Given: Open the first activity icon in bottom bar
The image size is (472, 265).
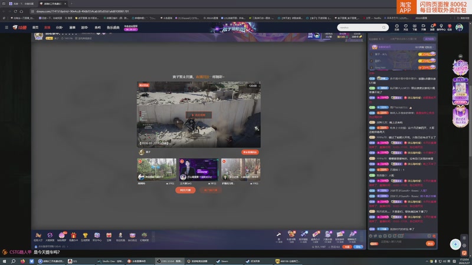Looking at the screenshot, I should 38,237.
